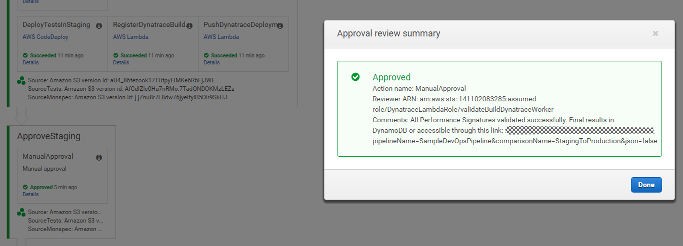Click the pipelineName=SampleDevOpsPipeline query text
This screenshot has width=683, height=246.
[x=514, y=141]
